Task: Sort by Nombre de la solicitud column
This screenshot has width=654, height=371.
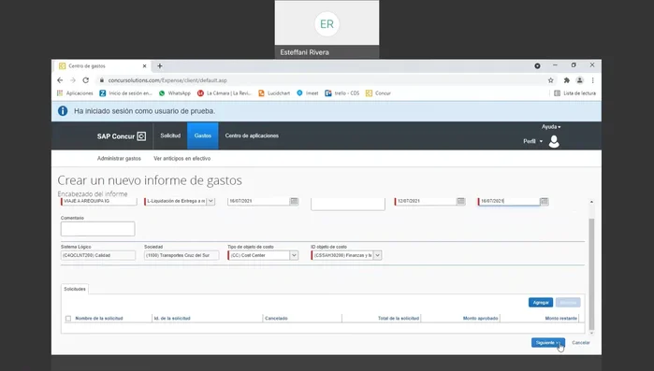Action: coord(99,319)
